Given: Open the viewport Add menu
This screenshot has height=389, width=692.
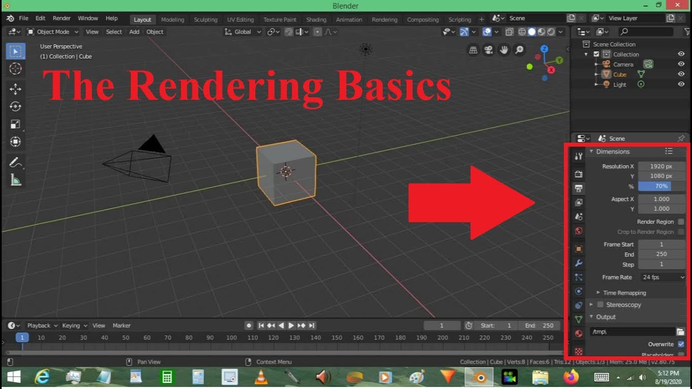Looking at the screenshot, I should pyautogui.click(x=134, y=32).
